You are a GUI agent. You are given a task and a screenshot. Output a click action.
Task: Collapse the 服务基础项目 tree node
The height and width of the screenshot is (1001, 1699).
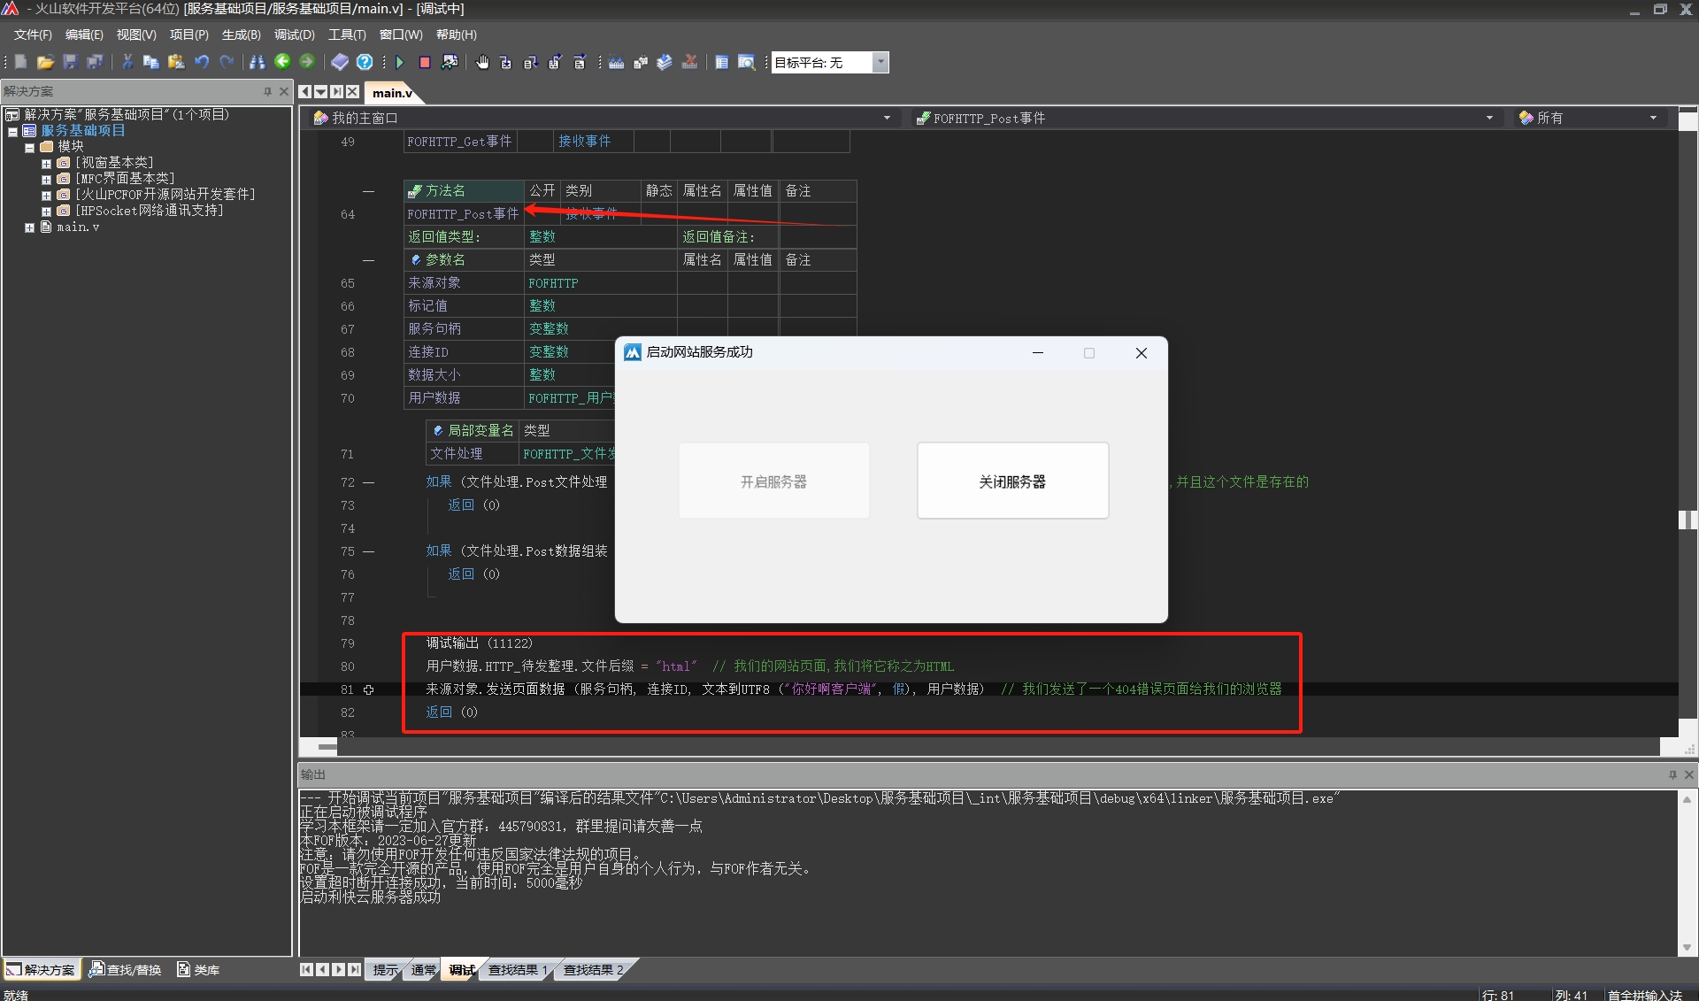[13, 131]
